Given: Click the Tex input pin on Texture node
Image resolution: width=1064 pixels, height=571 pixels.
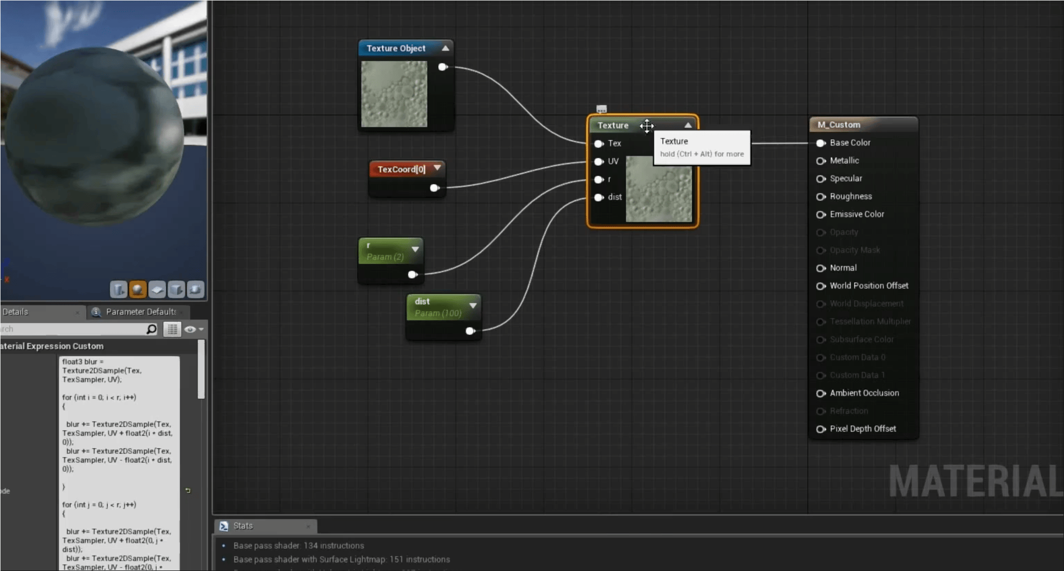Looking at the screenshot, I should point(598,143).
